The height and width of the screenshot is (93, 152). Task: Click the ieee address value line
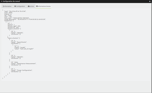[15, 11]
